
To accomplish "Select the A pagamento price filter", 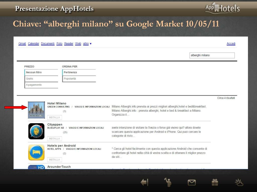I will (x=41, y=85).
